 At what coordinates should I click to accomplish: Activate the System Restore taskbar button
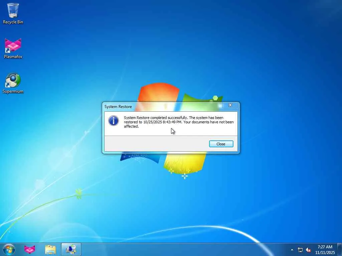(71, 249)
